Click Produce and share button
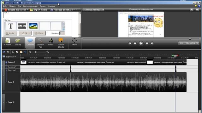202x113 pixels. pyautogui.click(x=62, y=10)
